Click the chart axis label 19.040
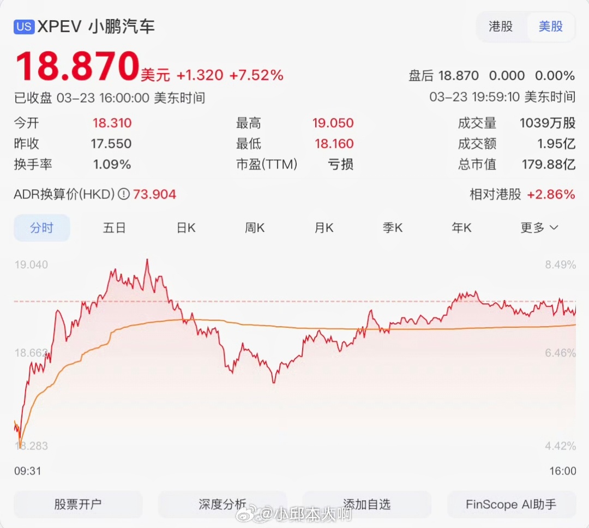This screenshot has width=589, height=528. 31,265
